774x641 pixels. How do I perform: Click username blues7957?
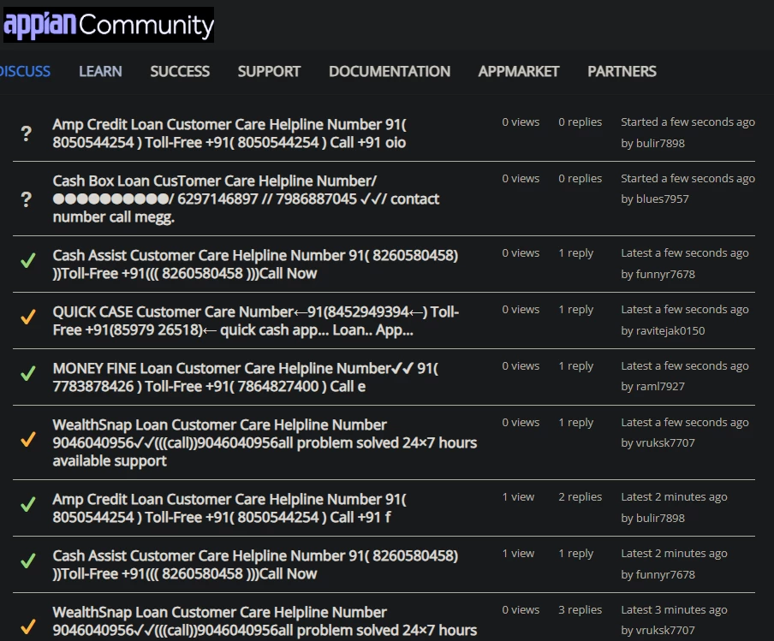[662, 199]
